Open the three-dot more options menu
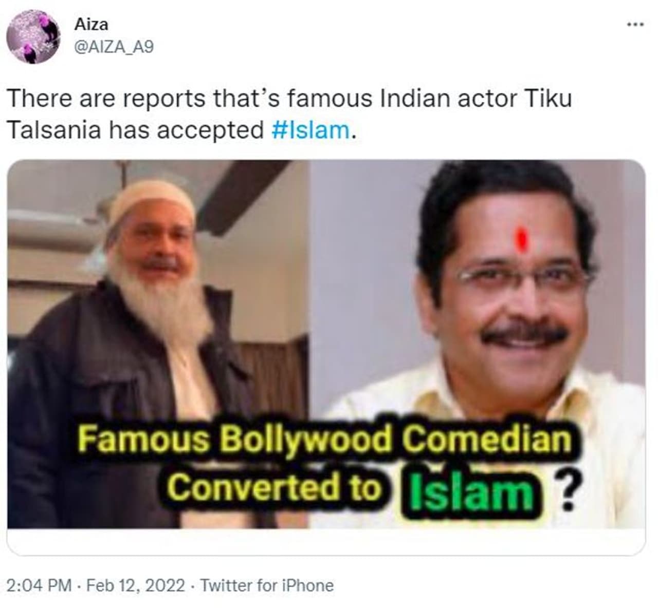Screen dimensions: 658x608 (x=635, y=25)
